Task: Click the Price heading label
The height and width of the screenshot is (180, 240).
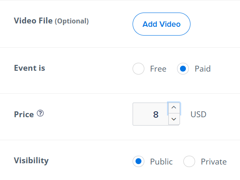Action: click(24, 114)
